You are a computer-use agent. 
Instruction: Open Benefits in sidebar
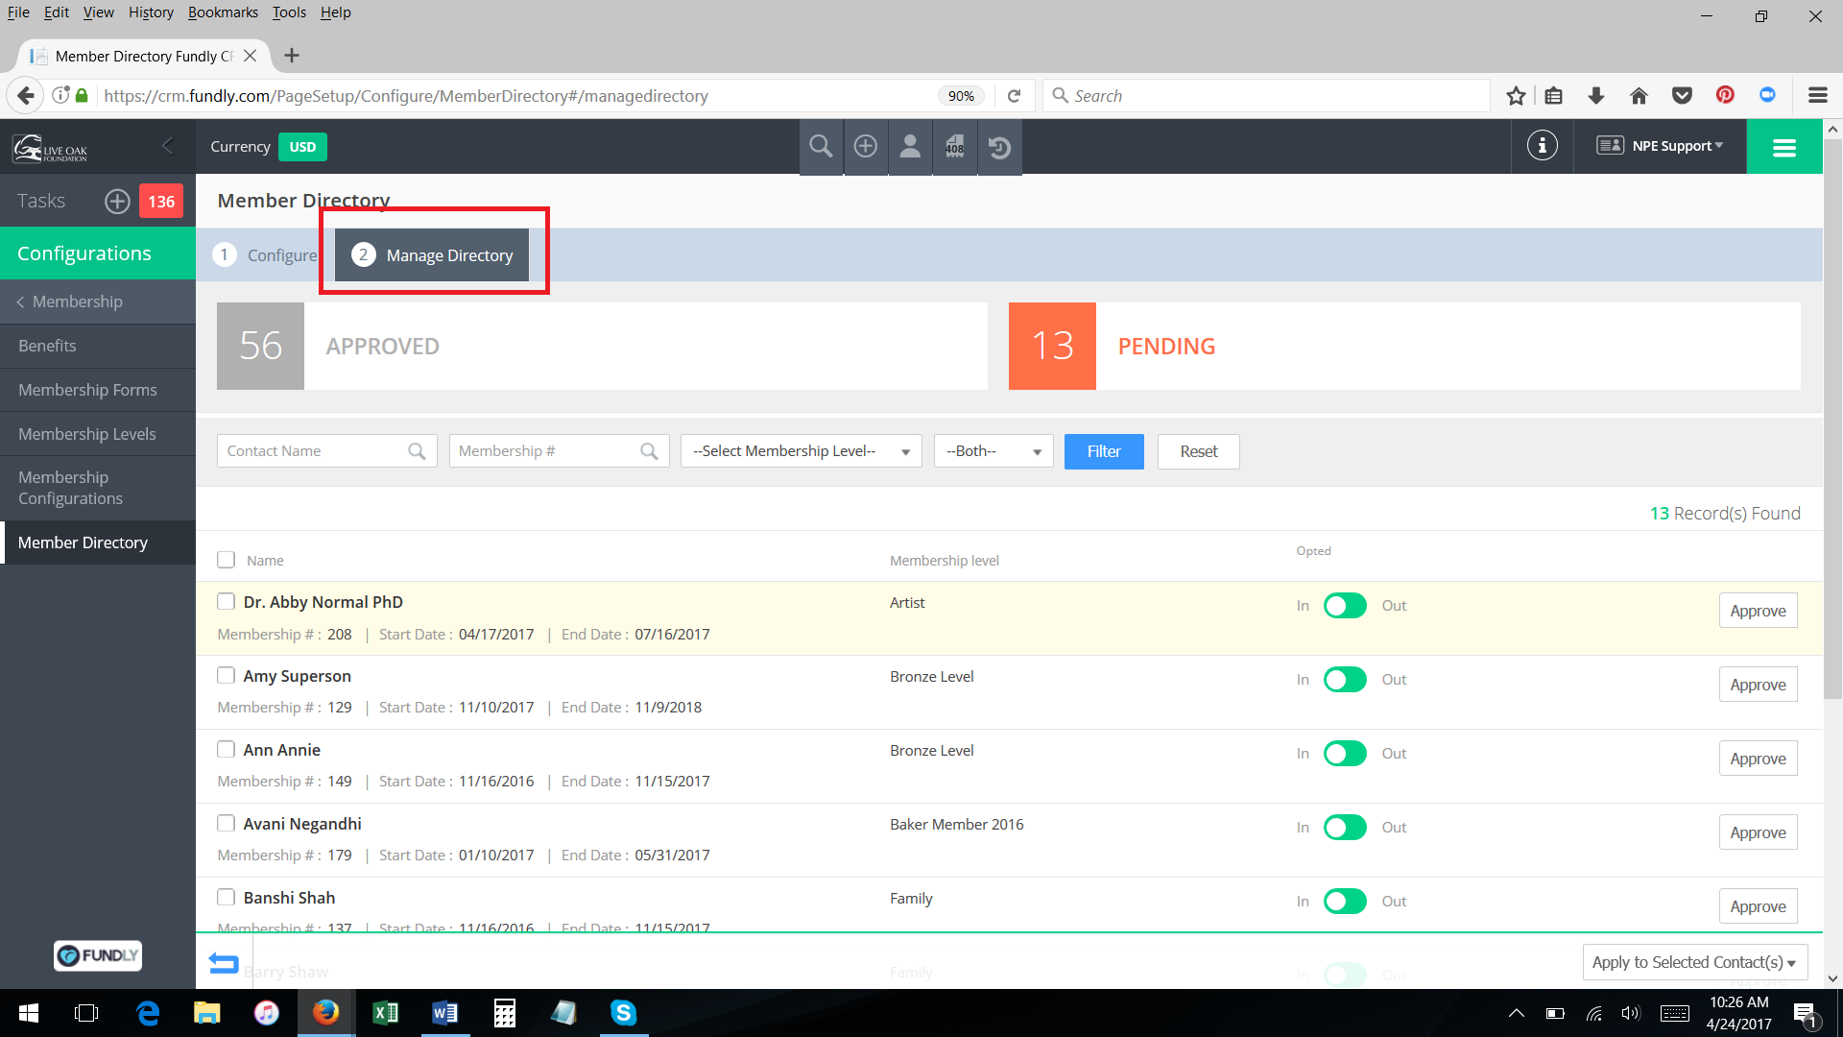pos(98,346)
